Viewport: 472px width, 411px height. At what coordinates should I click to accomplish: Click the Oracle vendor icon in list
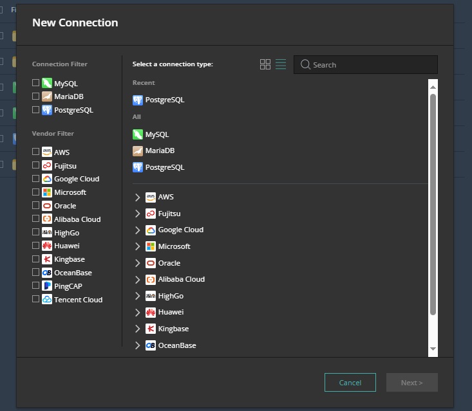(151, 263)
